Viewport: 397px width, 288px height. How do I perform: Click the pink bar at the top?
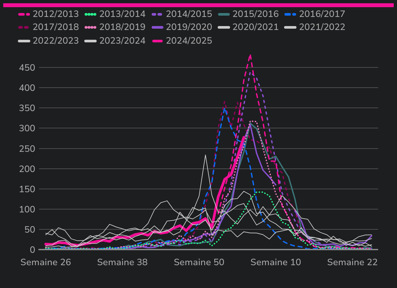(x=198, y=5)
